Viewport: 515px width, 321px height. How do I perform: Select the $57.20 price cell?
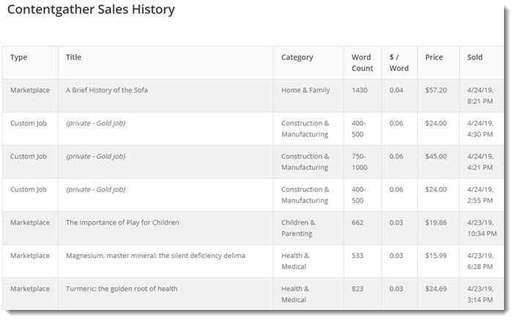point(436,90)
